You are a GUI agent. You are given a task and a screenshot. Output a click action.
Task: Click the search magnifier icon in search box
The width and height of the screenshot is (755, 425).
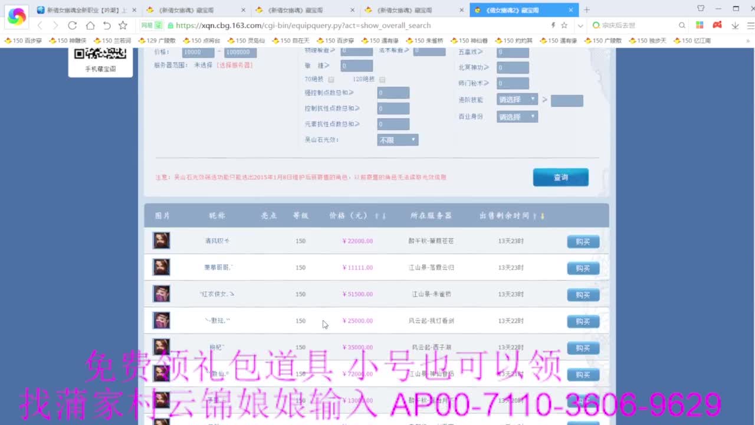[682, 25]
